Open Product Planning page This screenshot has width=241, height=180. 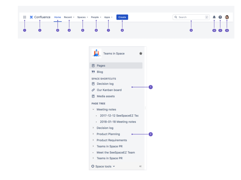pyautogui.click(x=108, y=134)
